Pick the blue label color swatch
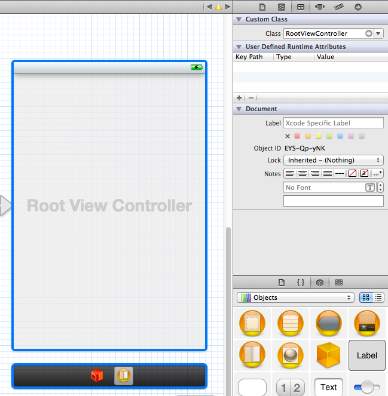Screen dimensions: 388x396 (340, 136)
